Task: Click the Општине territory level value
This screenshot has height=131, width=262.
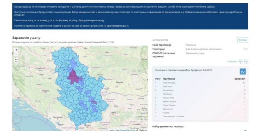Action: pos(191,45)
